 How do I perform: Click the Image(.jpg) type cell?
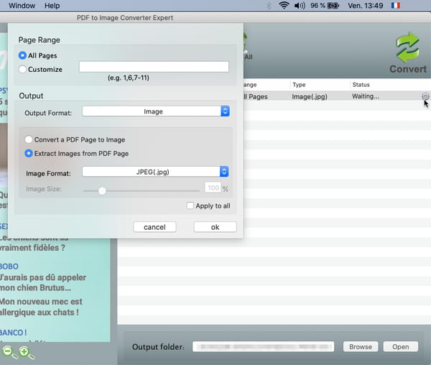(310, 96)
